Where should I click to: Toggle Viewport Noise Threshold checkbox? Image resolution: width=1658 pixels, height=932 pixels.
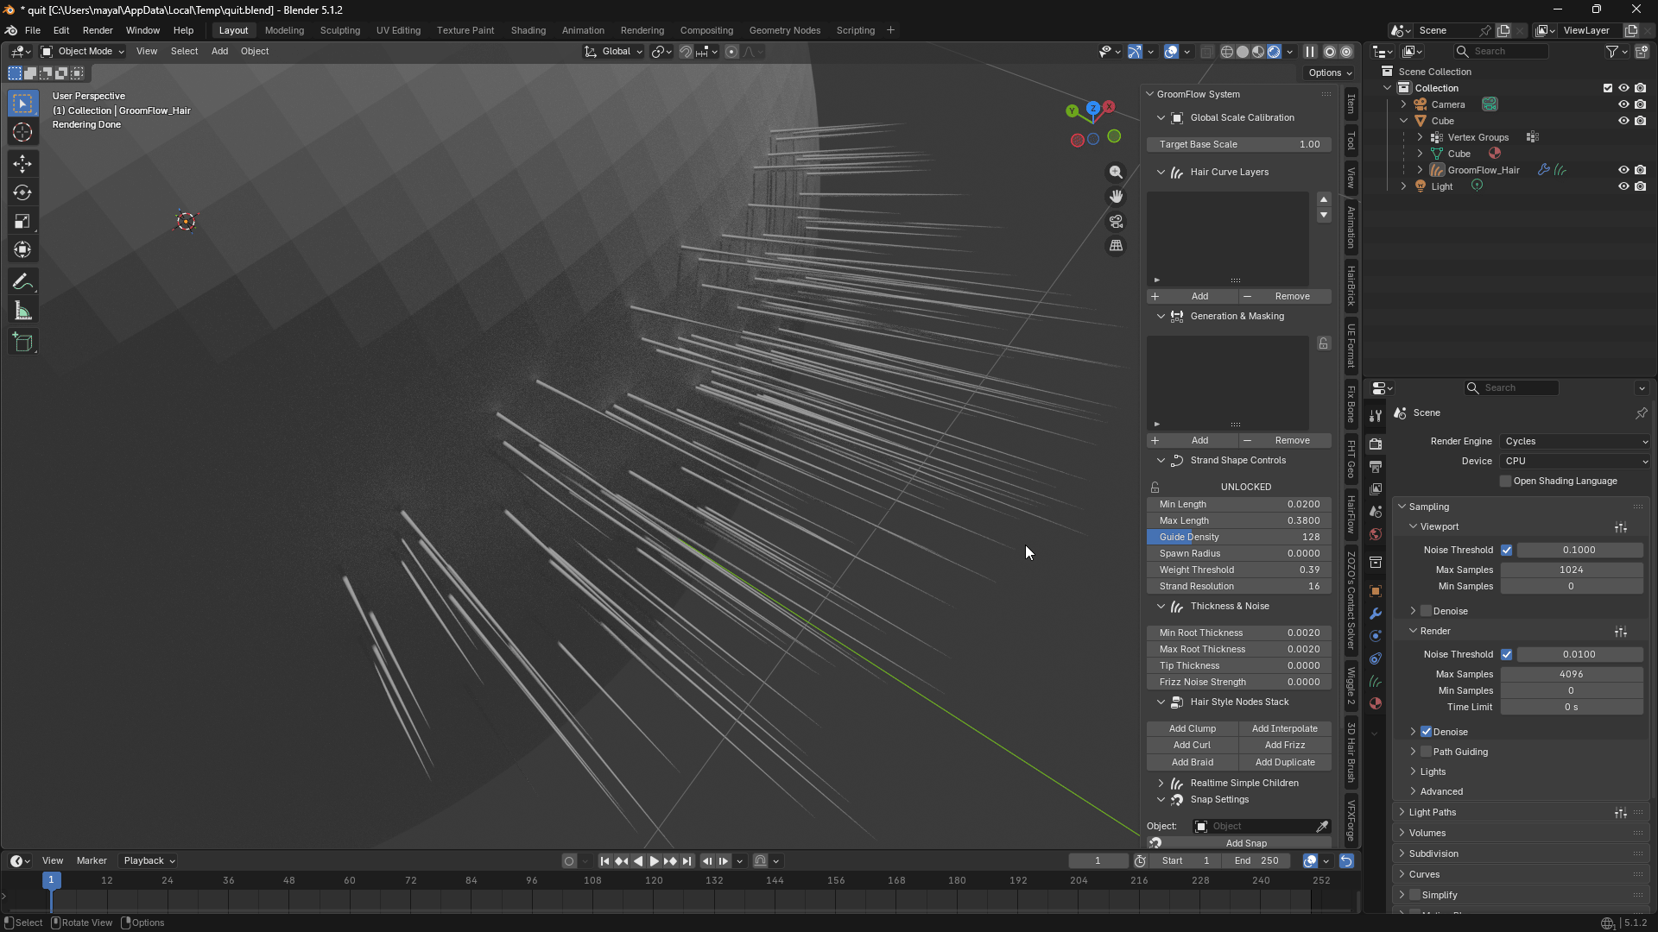click(1507, 551)
